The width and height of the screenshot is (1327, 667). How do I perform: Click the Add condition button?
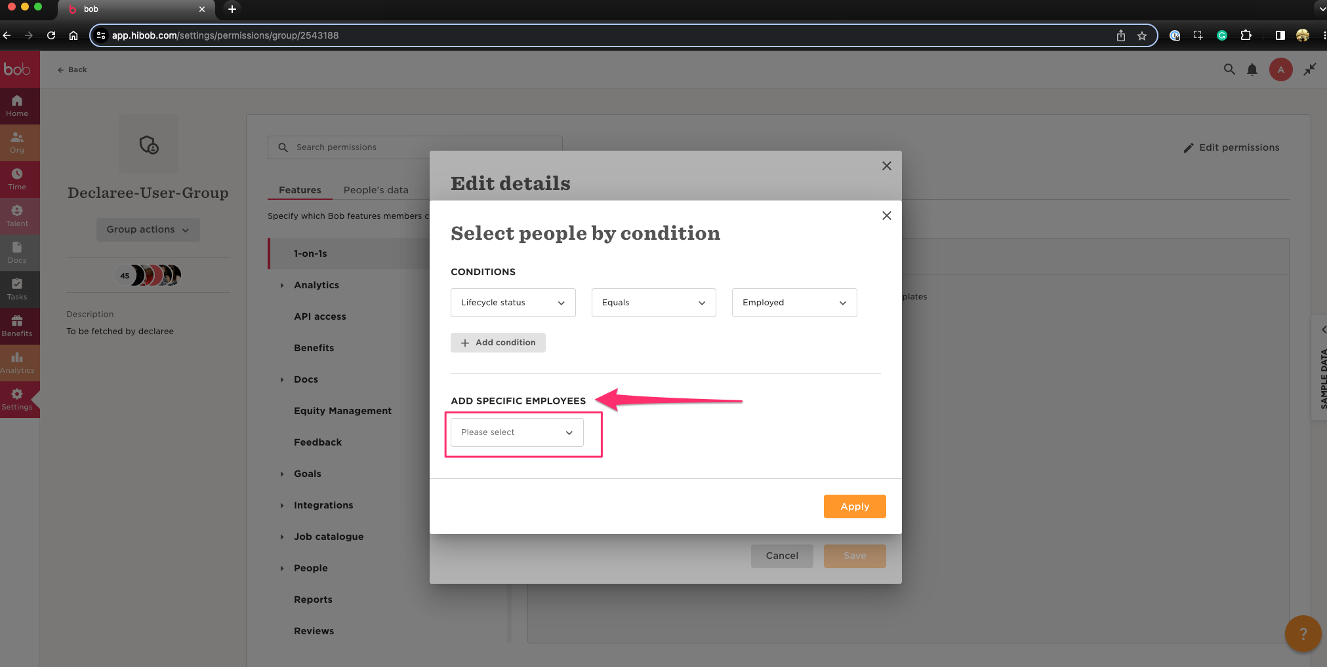pos(498,343)
